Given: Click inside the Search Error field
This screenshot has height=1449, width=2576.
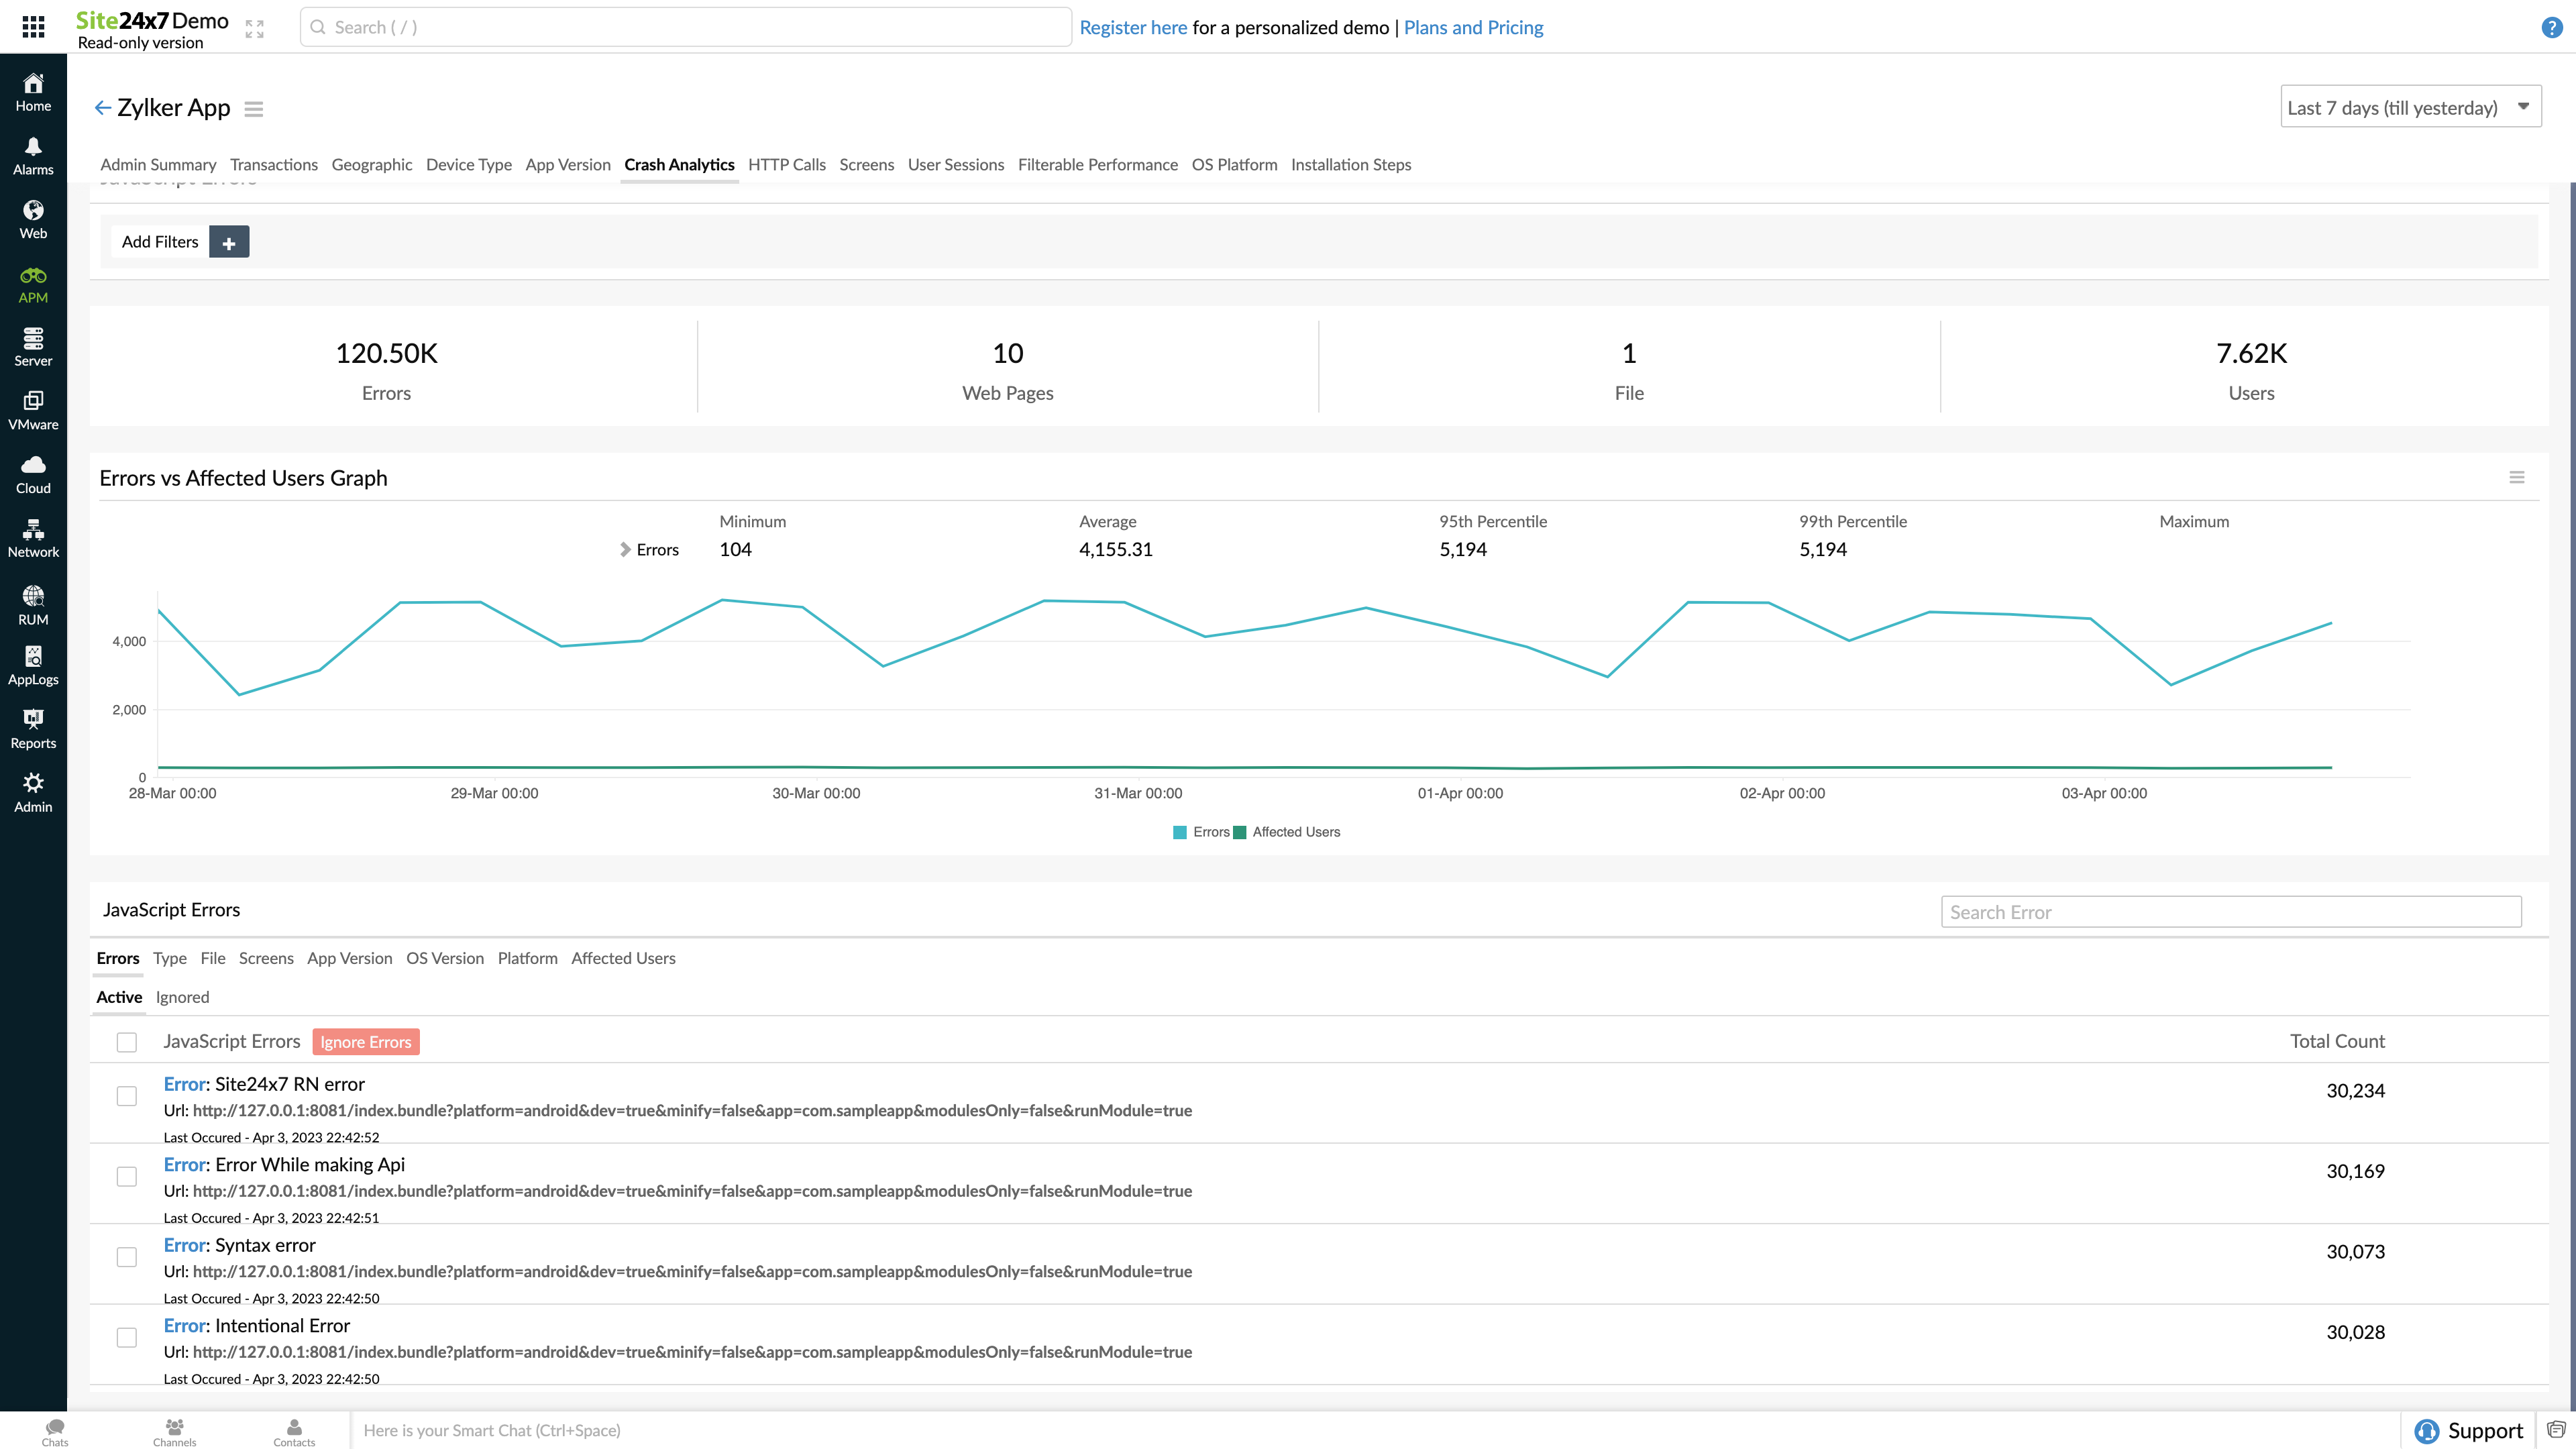Looking at the screenshot, I should click(2231, 911).
